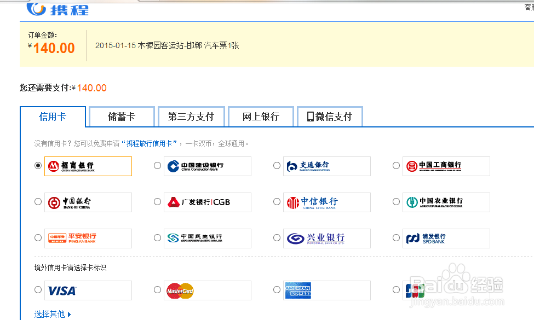Choose the Bank of Communications logo card
534x320 pixels.
(x=327, y=166)
